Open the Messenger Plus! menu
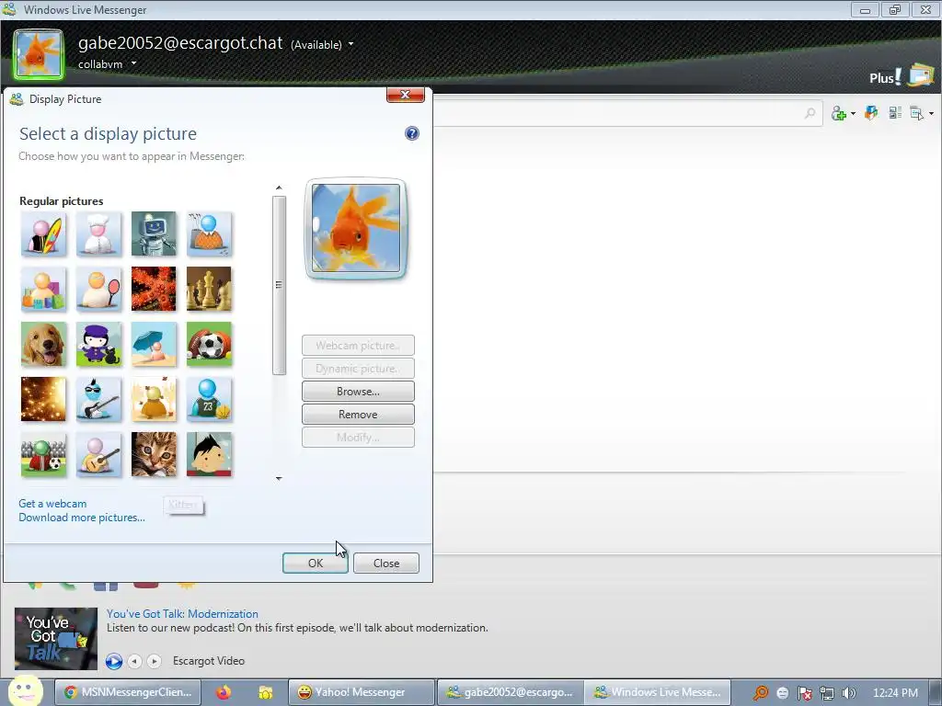 coord(886,77)
